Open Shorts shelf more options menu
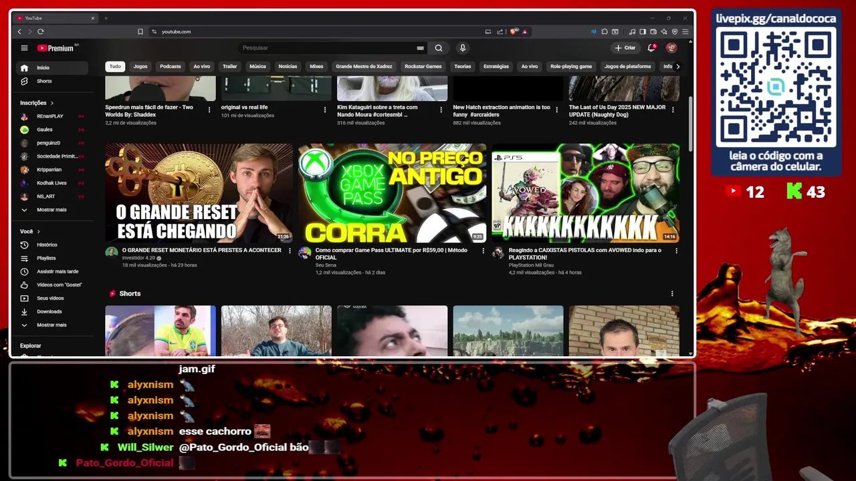Image resolution: width=856 pixels, height=481 pixels. click(672, 293)
